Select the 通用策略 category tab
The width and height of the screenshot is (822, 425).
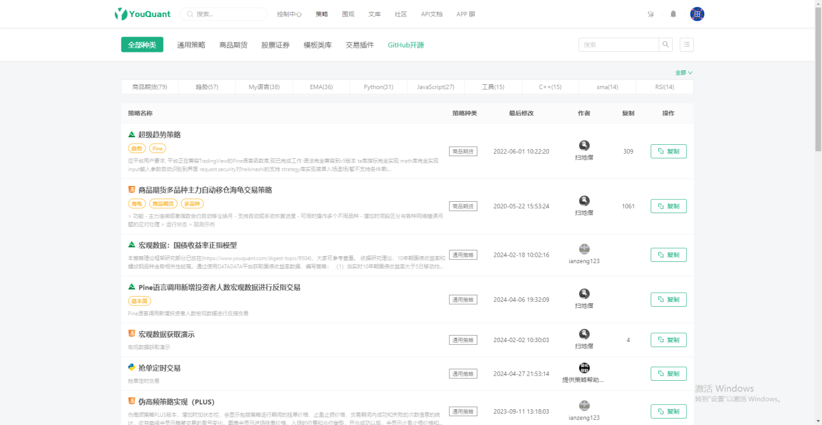tap(191, 45)
